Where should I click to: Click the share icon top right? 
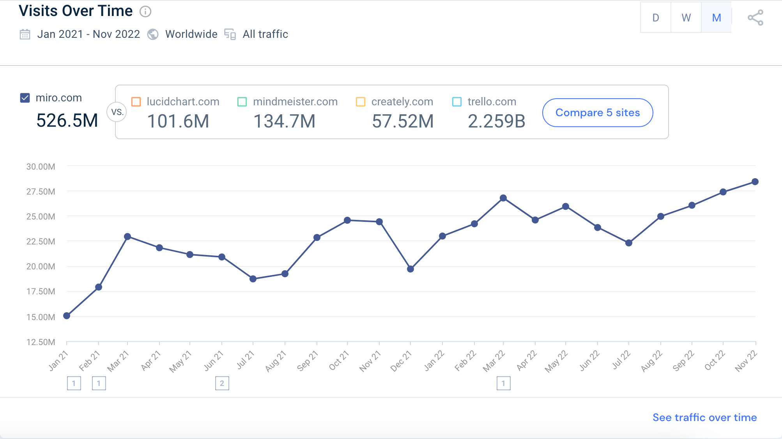tap(755, 18)
